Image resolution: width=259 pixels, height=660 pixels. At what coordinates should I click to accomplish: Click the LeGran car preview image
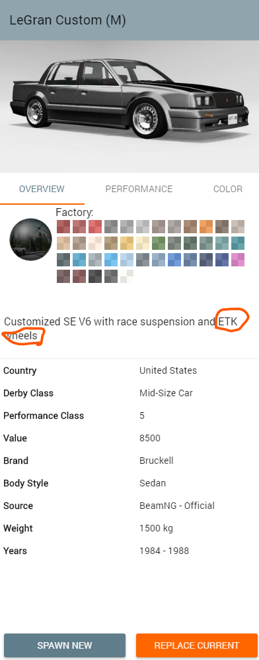click(x=129, y=107)
